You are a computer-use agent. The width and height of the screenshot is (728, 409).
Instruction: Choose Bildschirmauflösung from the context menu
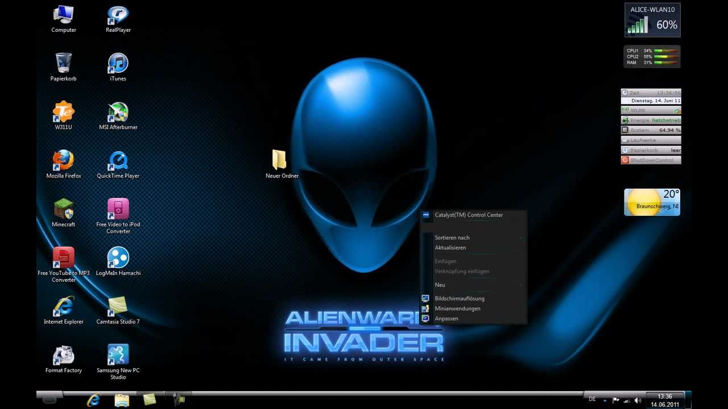tap(474, 299)
